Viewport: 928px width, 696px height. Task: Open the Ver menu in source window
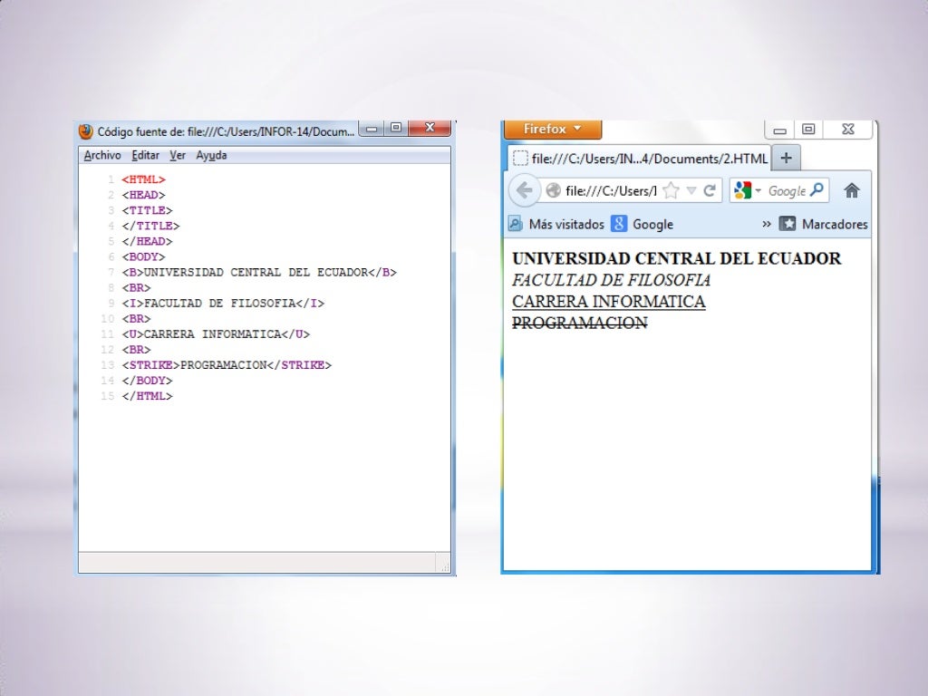(x=178, y=155)
